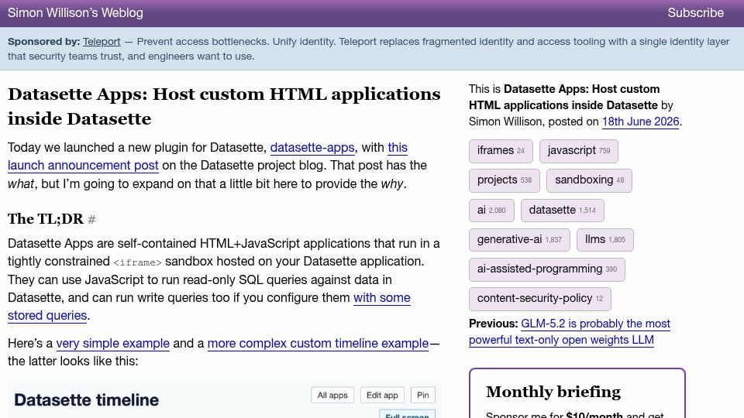The image size is (744, 418).
Task: Open Simon Willison's Weblog home link
Action: [75, 13]
